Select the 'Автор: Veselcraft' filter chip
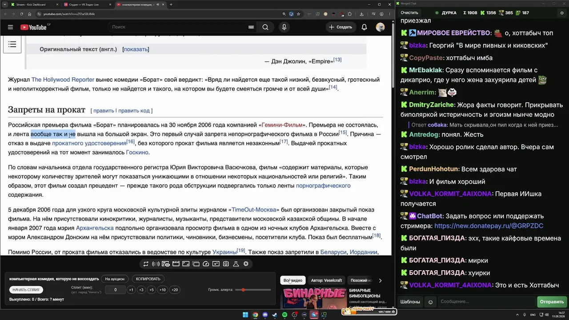This screenshot has width=569, height=320. click(327, 280)
